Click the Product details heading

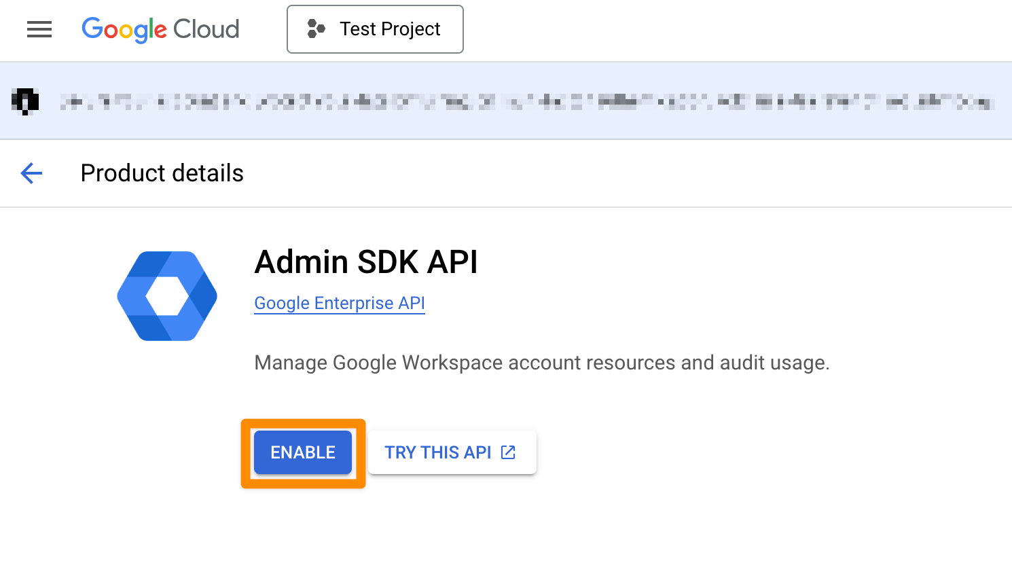tap(162, 173)
